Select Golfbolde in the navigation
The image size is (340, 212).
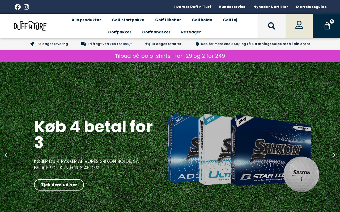202,20
